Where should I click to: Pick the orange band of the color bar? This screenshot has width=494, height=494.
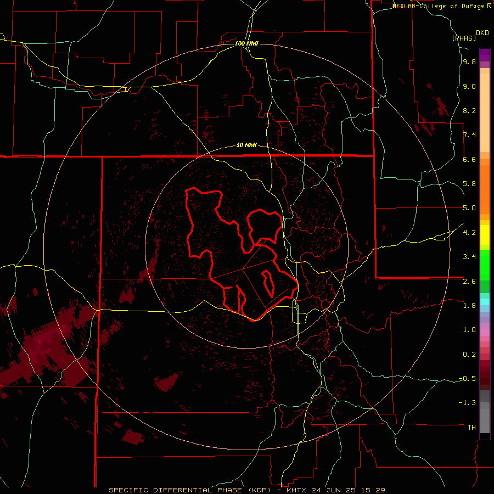(485, 189)
